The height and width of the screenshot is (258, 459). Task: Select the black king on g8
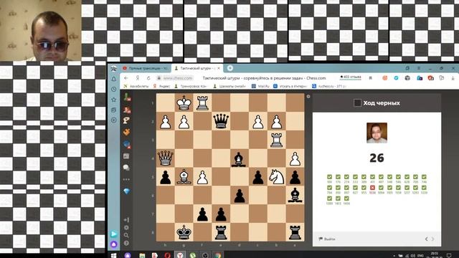coord(184,232)
